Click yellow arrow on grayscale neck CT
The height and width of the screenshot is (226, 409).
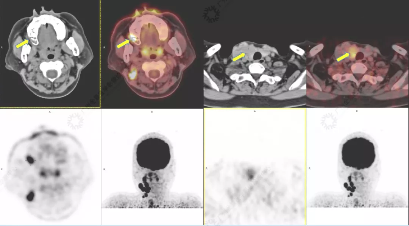point(239,57)
